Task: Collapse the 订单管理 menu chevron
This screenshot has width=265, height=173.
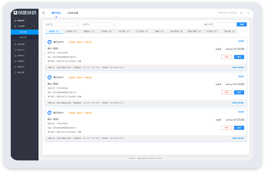Action: [34, 26]
